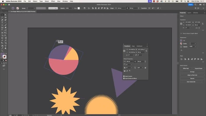Toggle Scale Corners checkbox
The height and width of the screenshot is (116, 206).
124,76
